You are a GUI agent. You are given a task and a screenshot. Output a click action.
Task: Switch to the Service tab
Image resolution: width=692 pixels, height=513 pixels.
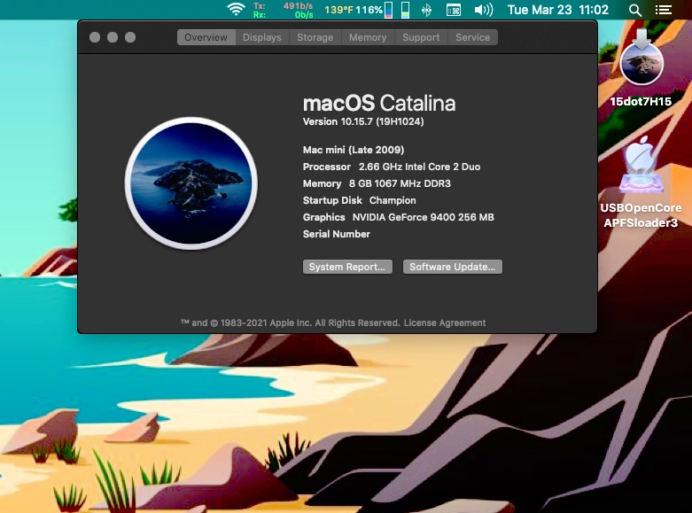click(472, 37)
